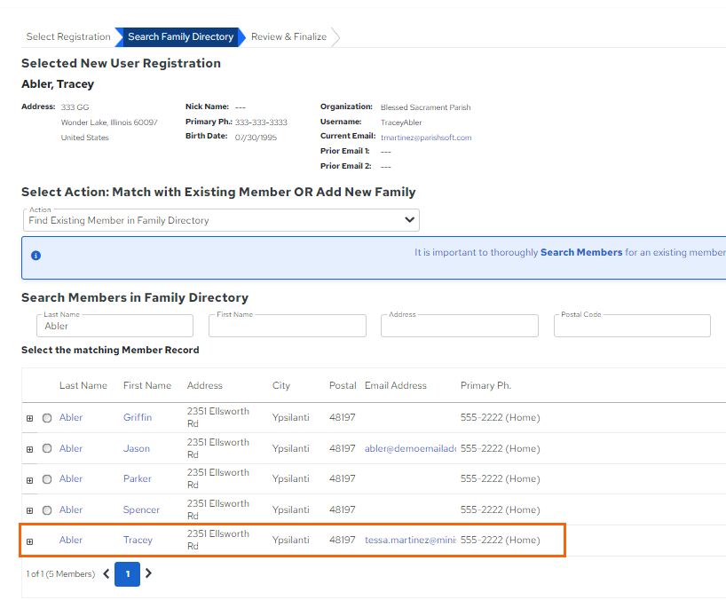
Task: Open the abler@demoemail address link in Jason's row
Action: coord(410,448)
